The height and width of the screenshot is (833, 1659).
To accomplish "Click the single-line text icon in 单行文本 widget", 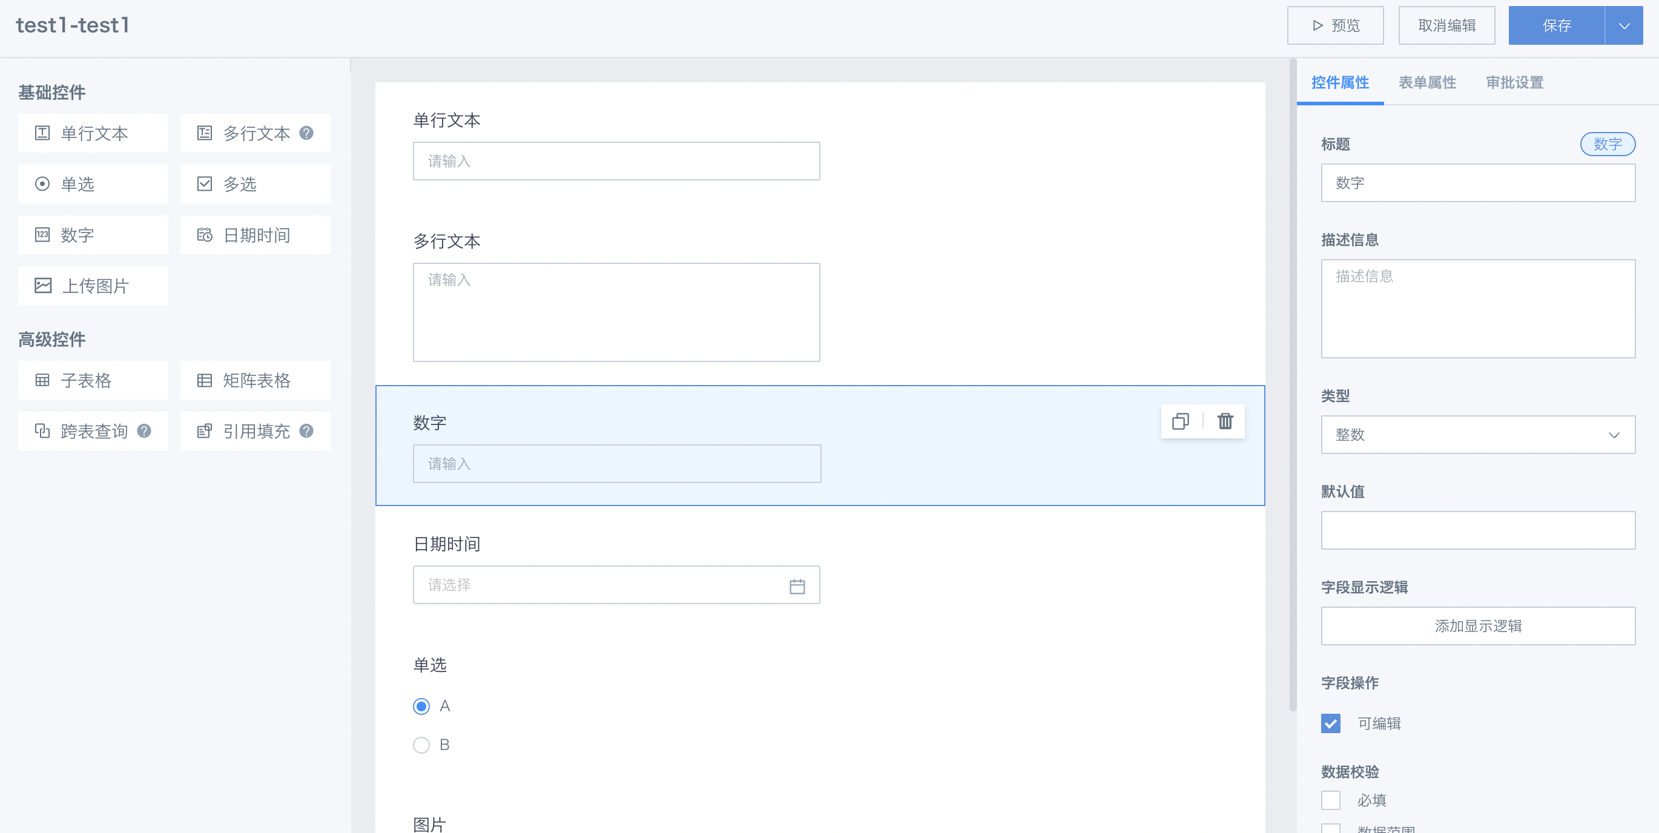I will (x=42, y=133).
